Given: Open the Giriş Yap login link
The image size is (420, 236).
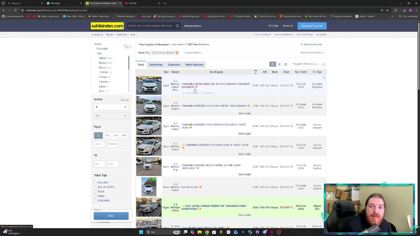Looking at the screenshot, I should [x=273, y=26].
